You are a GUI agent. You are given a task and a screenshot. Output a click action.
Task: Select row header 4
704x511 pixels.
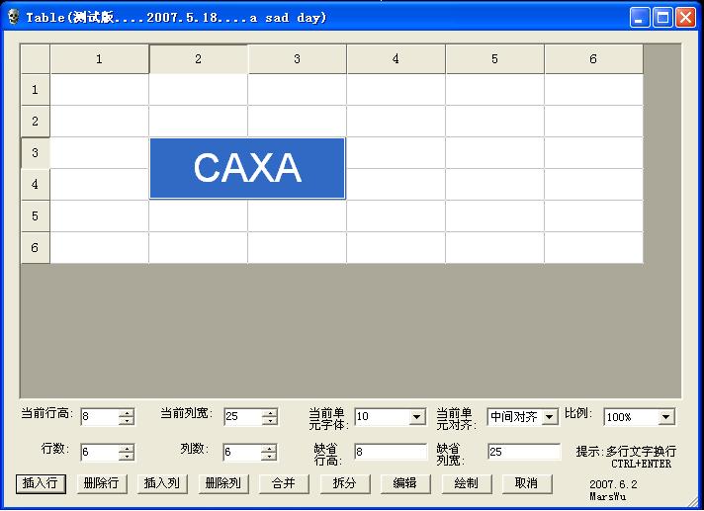pos(35,185)
